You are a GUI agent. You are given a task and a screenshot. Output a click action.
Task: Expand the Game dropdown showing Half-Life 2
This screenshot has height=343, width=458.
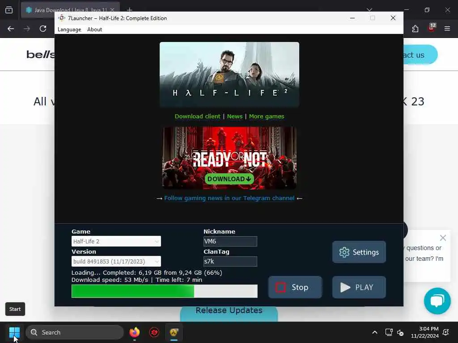tap(116, 241)
